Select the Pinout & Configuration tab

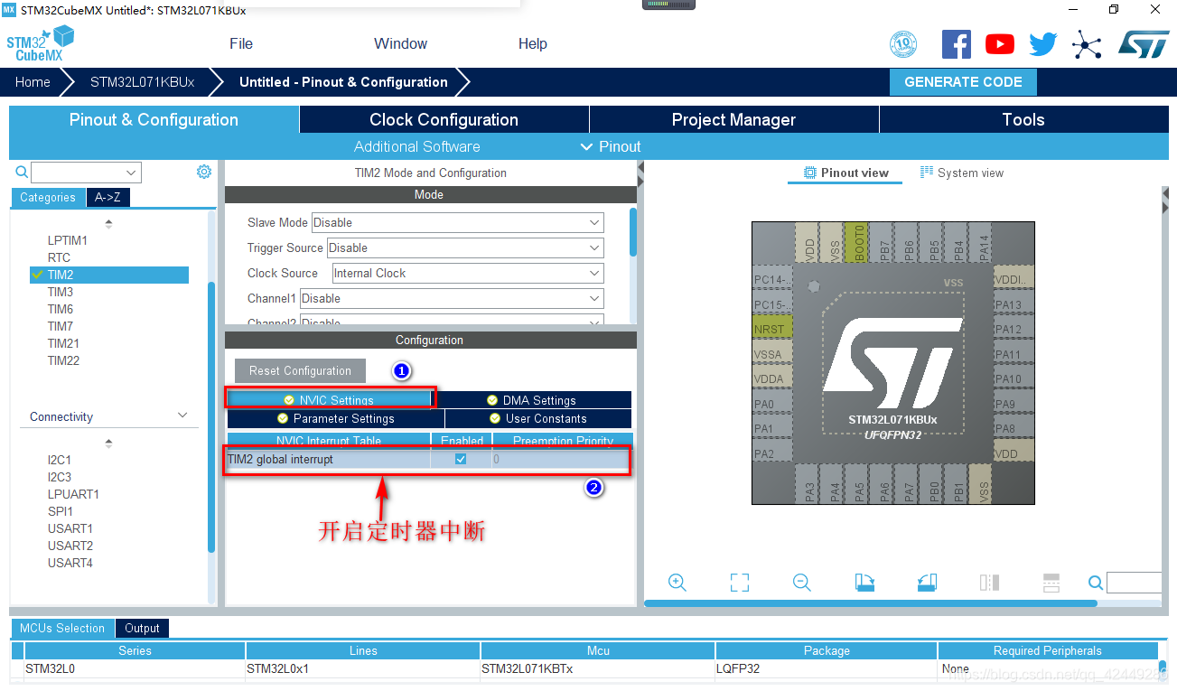point(154,119)
